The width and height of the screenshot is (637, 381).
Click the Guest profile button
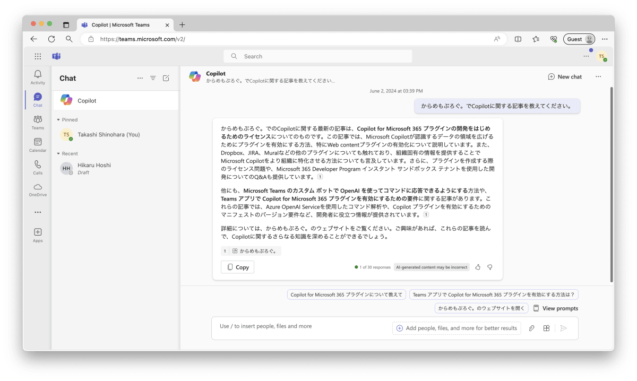click(579, 39)
